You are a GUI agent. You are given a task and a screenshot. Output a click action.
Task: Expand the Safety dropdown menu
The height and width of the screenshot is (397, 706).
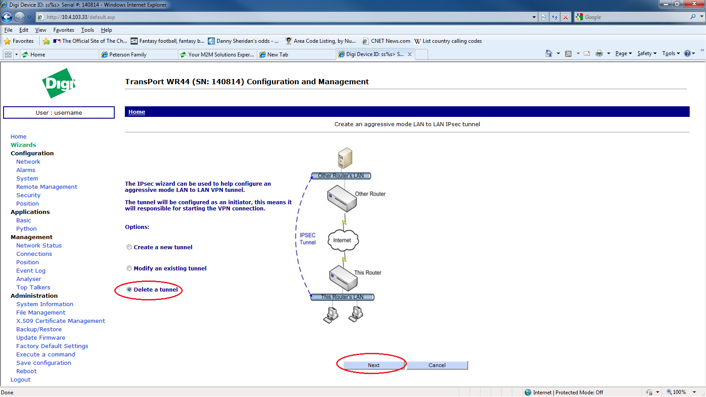point(646,53)
